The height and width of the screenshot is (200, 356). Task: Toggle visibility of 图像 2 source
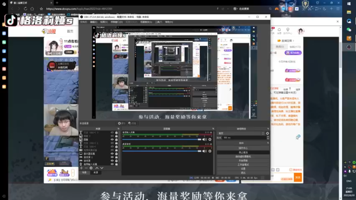click(x=112, y=136)
